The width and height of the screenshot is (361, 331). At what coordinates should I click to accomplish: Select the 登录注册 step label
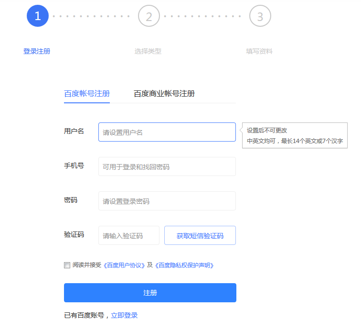(x=37, y=51)
